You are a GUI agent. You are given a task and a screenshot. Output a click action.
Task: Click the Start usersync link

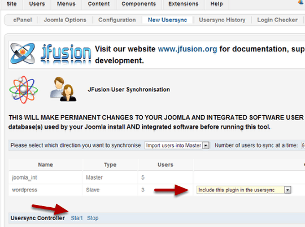pos(77,218)
